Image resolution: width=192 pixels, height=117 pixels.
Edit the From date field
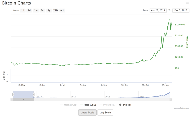coord(158,10)
